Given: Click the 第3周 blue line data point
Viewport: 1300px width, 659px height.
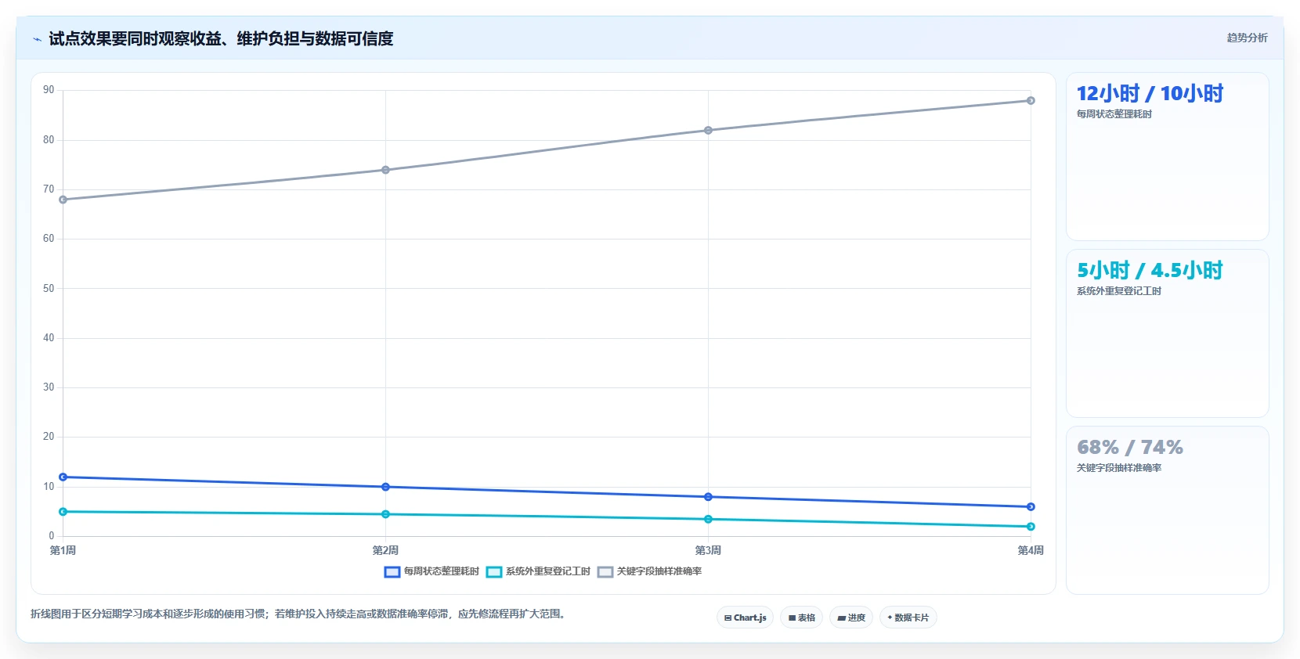Looking at the screenshot, I should pyautogui.click(x=708, y=497).
